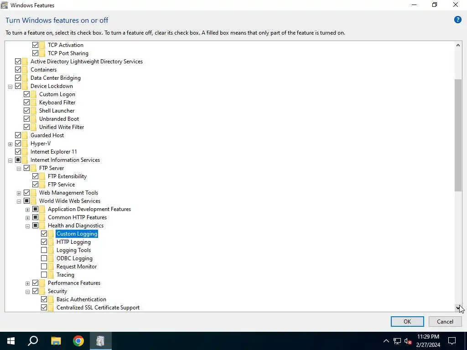Expand the Hyper-V node
Screen dimensions: 467x350
tap(10, 144)
